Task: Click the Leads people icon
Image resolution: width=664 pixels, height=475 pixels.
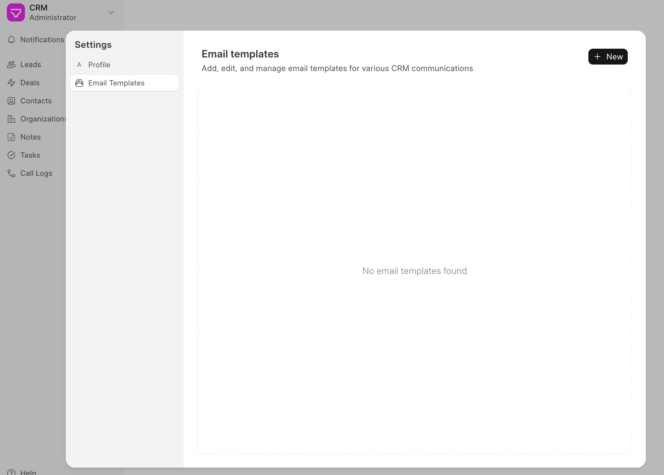Action: pos(11,65)
